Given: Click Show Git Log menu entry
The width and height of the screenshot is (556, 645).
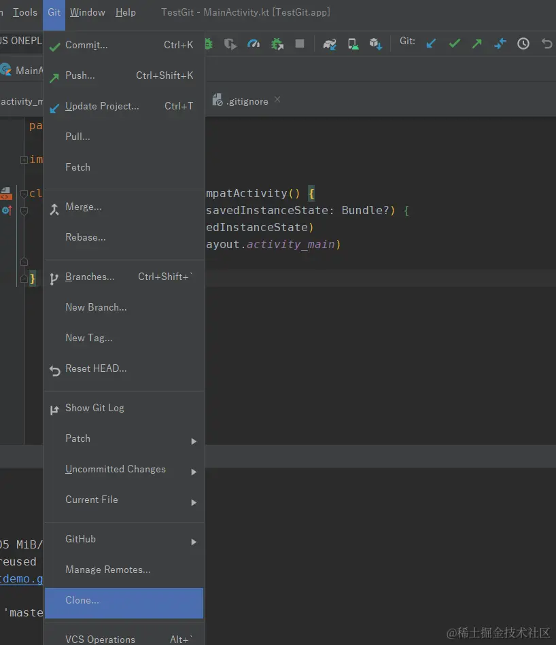Looking at the screenshot, I should [94, 408].
